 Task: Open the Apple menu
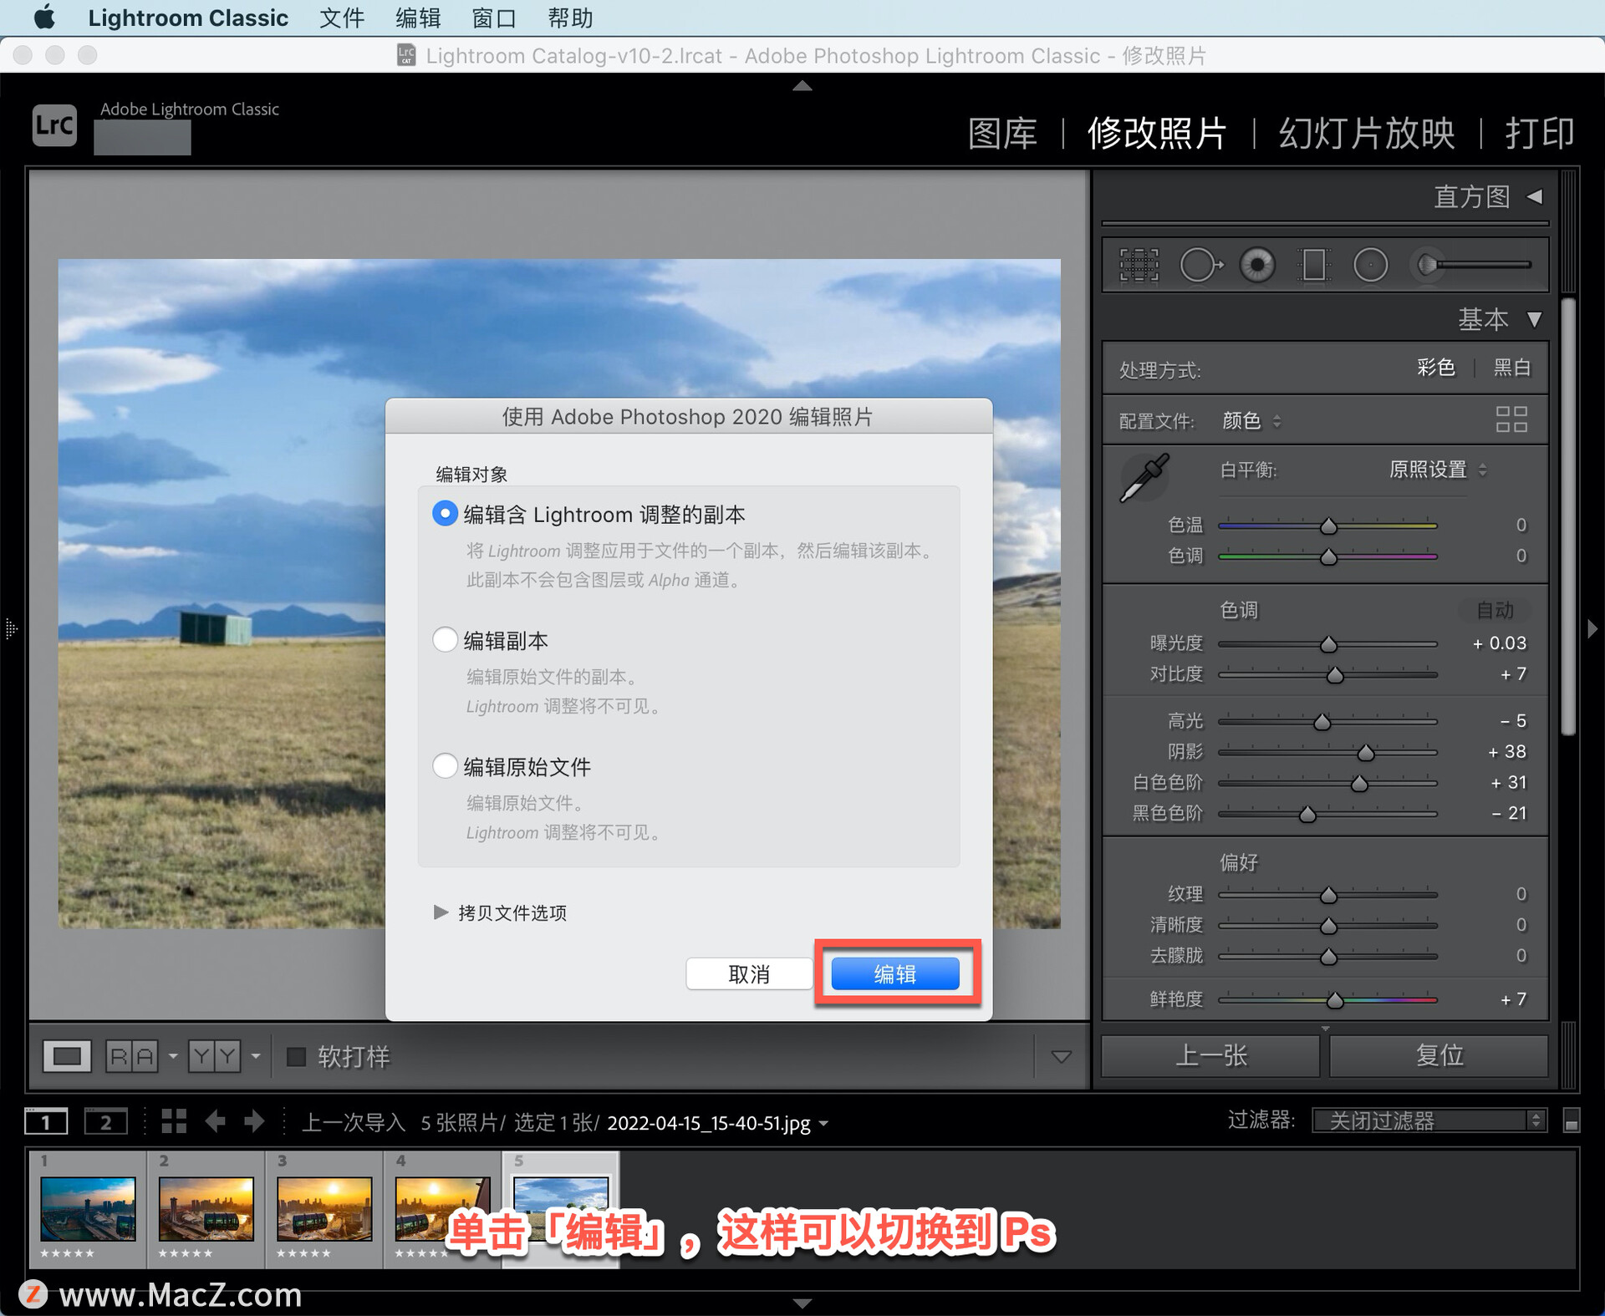43,18
